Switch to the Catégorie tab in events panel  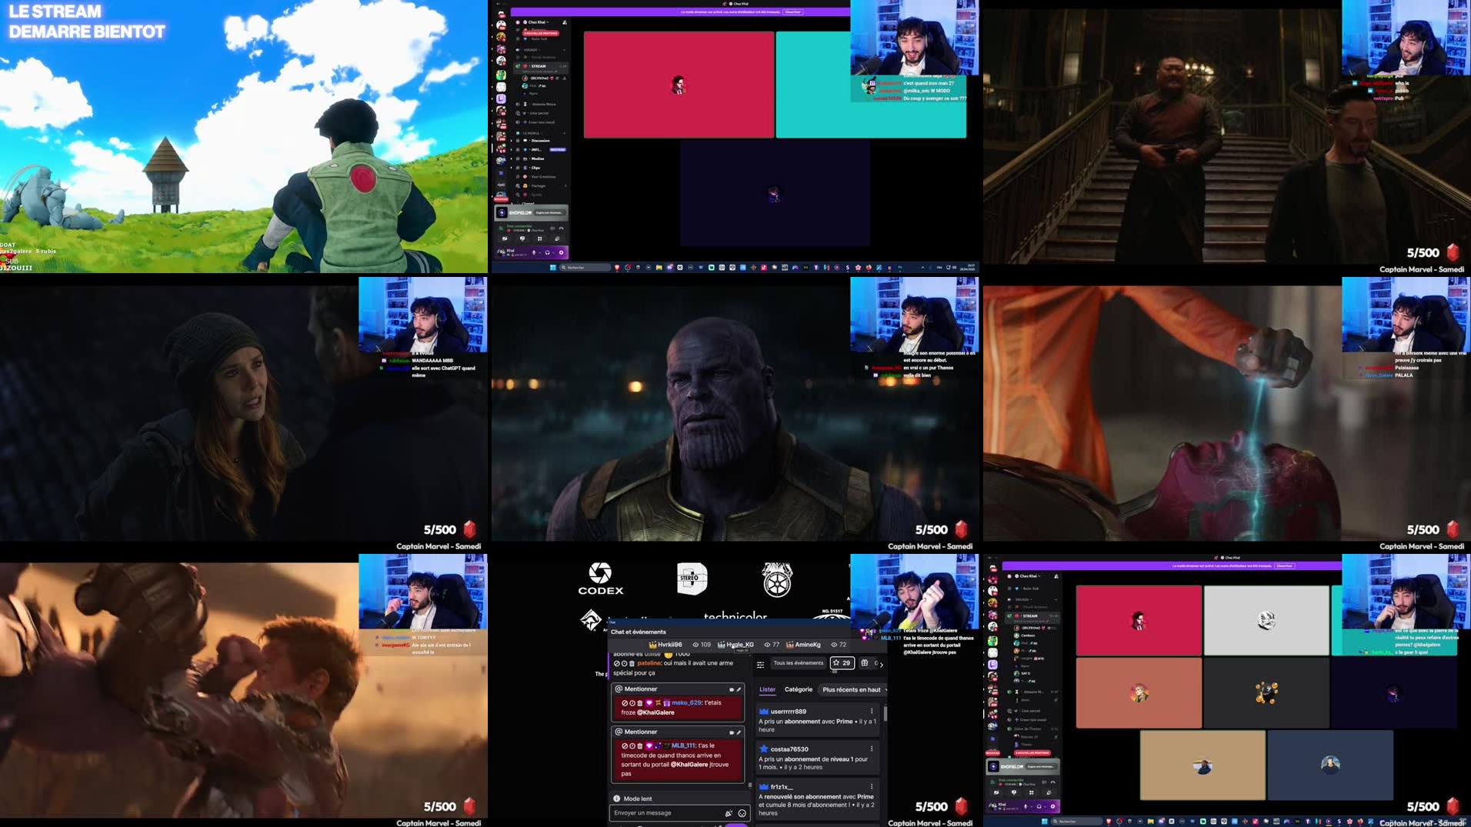pyautogui.click(x=799, y=690)
